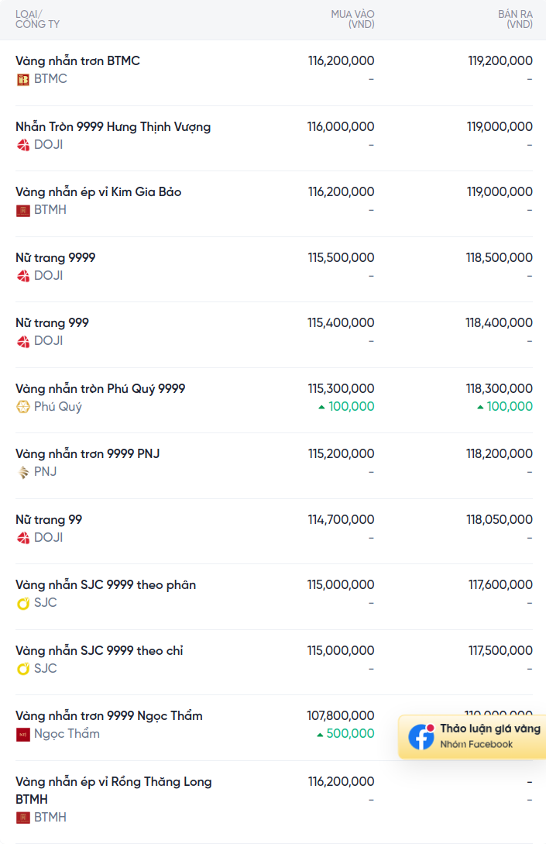Click the Ngọc Thẩm logo icon
Screen dimensions: 546x844
tap(22, 734)
